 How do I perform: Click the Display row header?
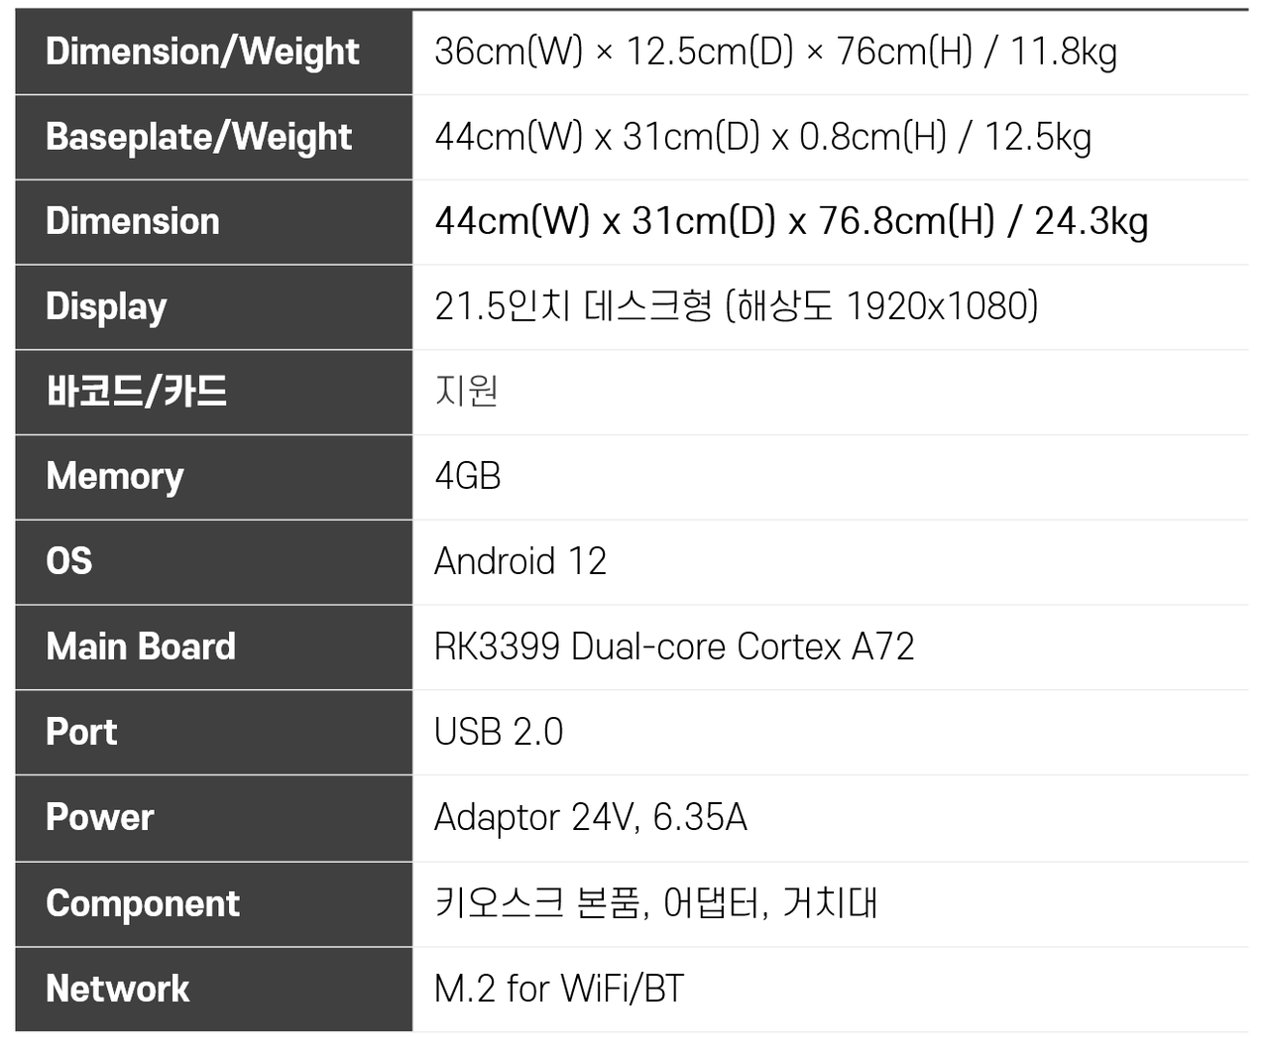pyautogui.click(x=106, y=306)
